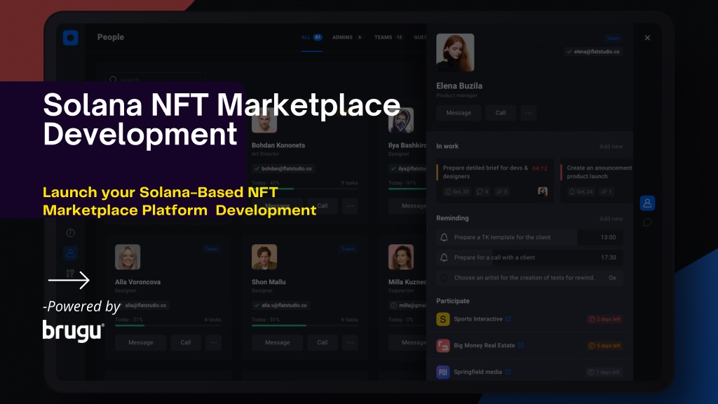Screen dimensions: 718x404
Task: Switch to the ALL people tab
Action: click(311, 38)
